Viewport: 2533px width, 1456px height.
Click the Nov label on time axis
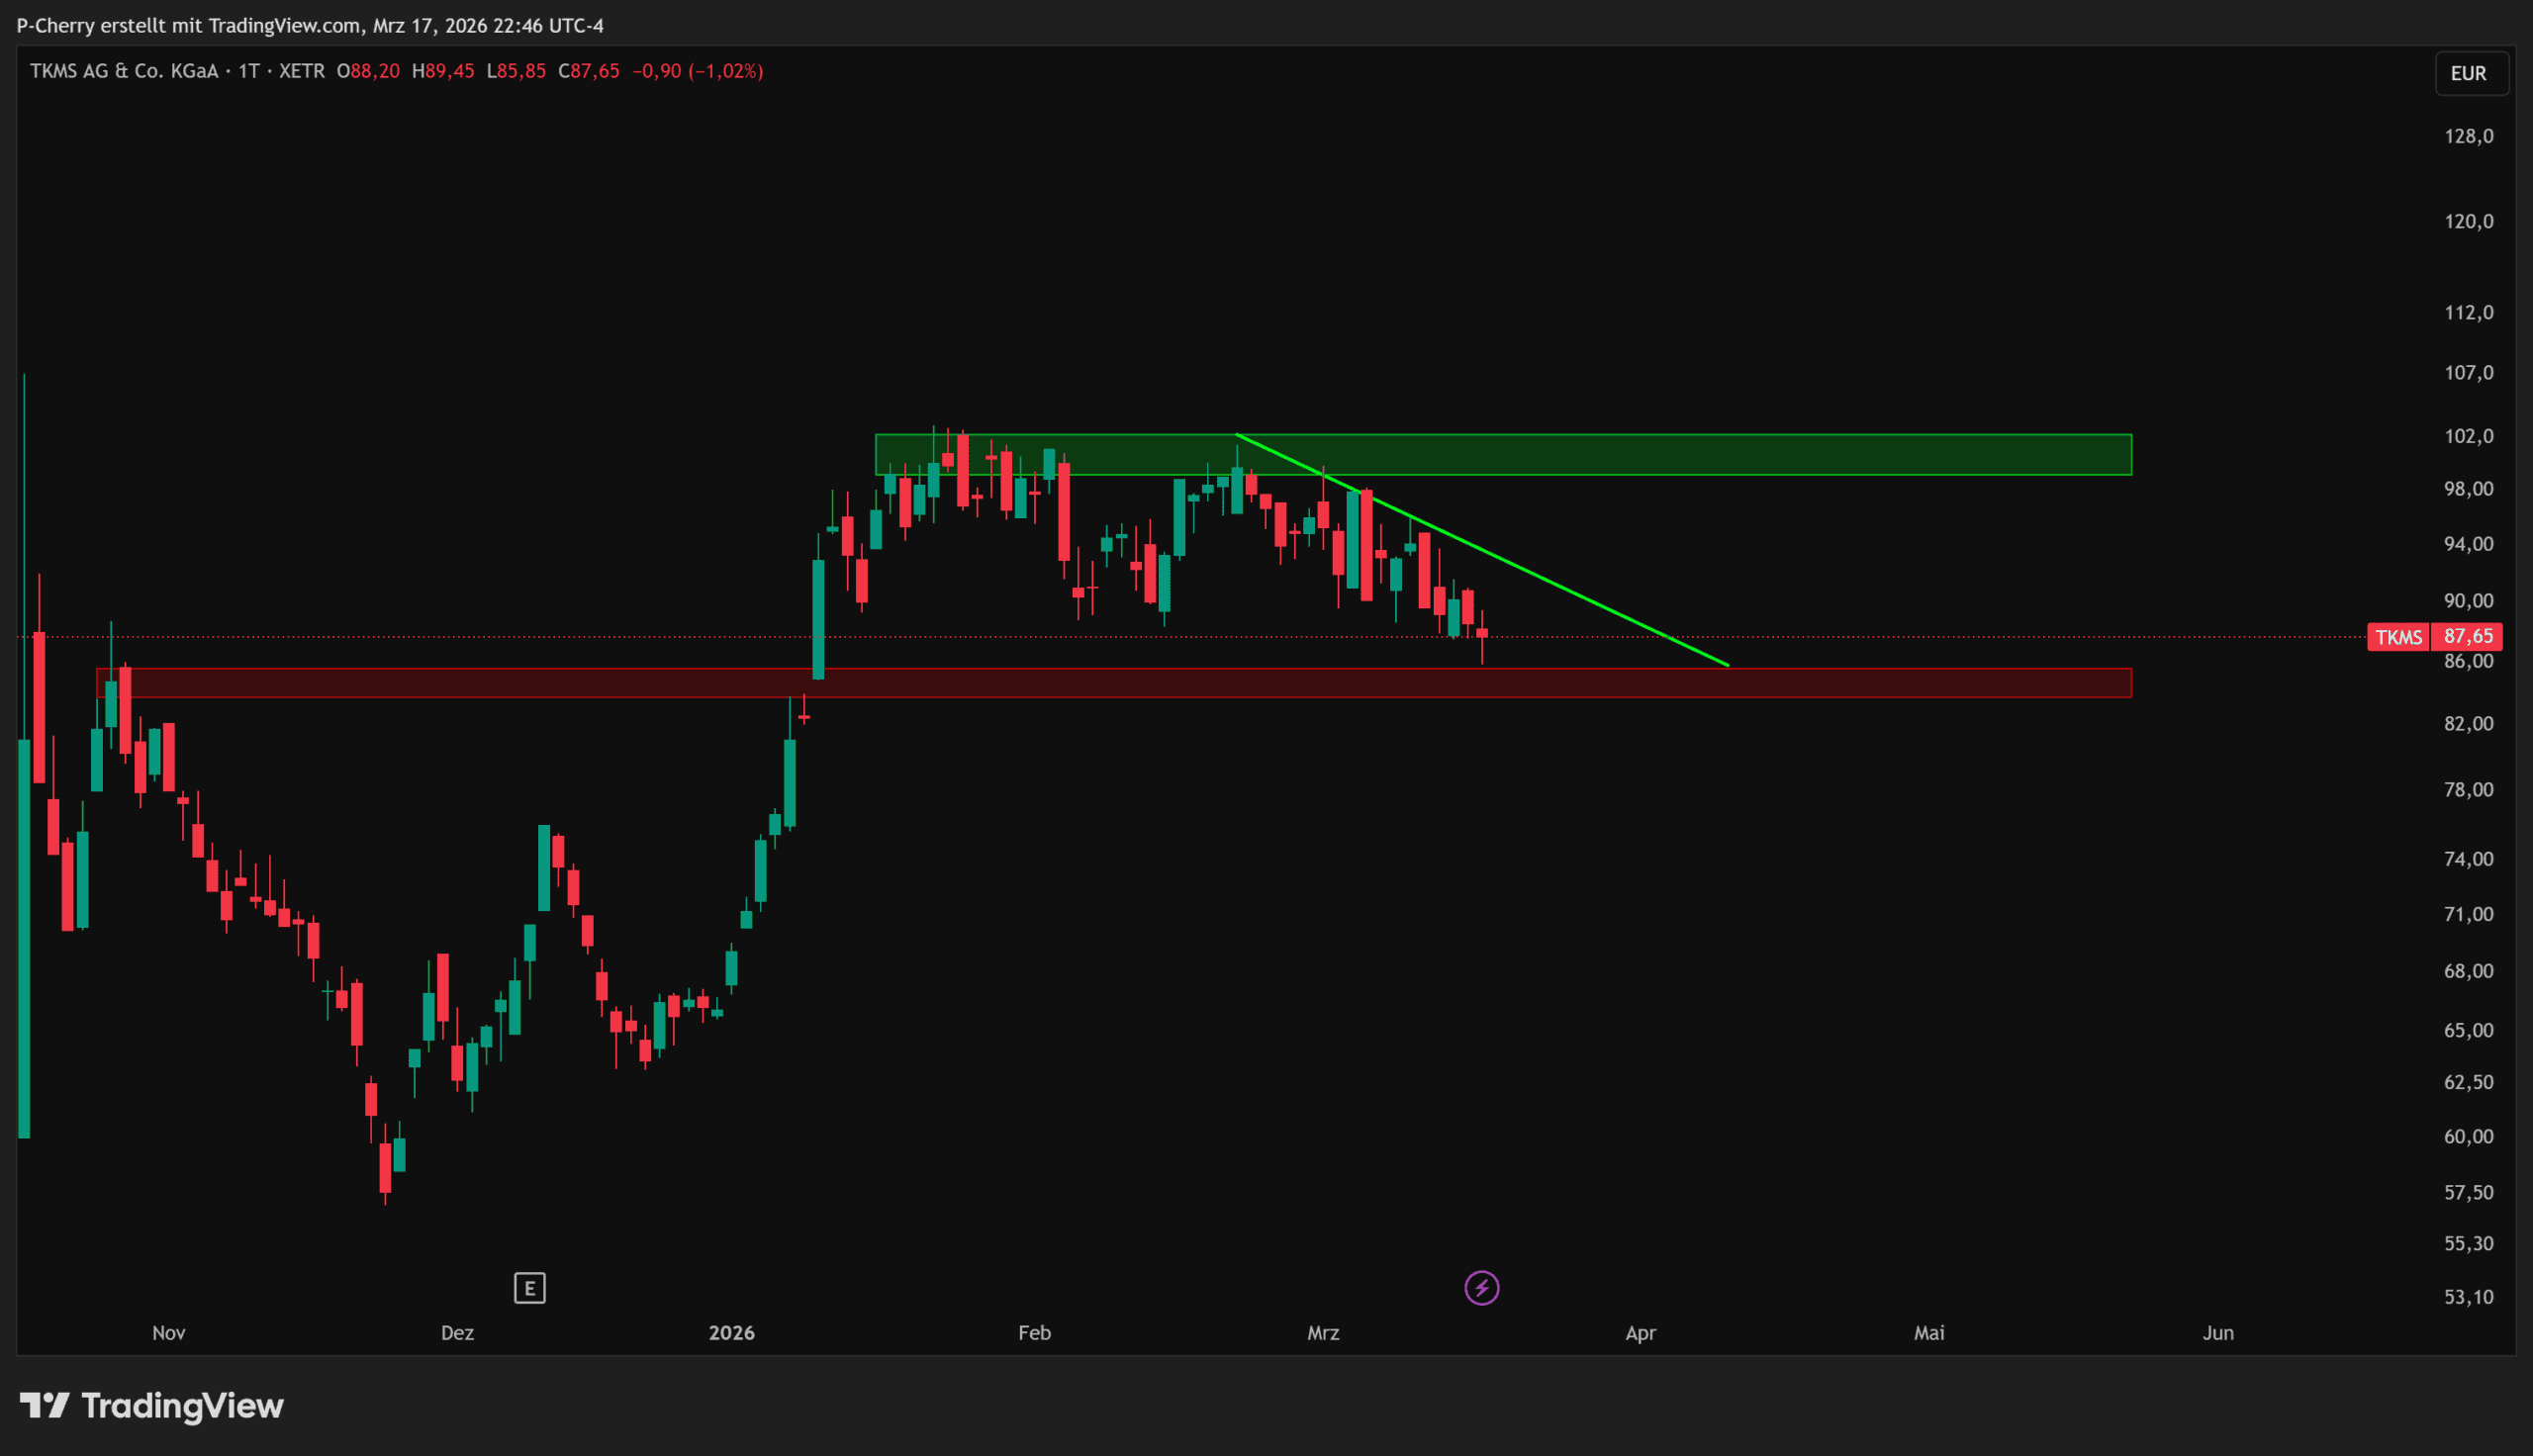168,1332
